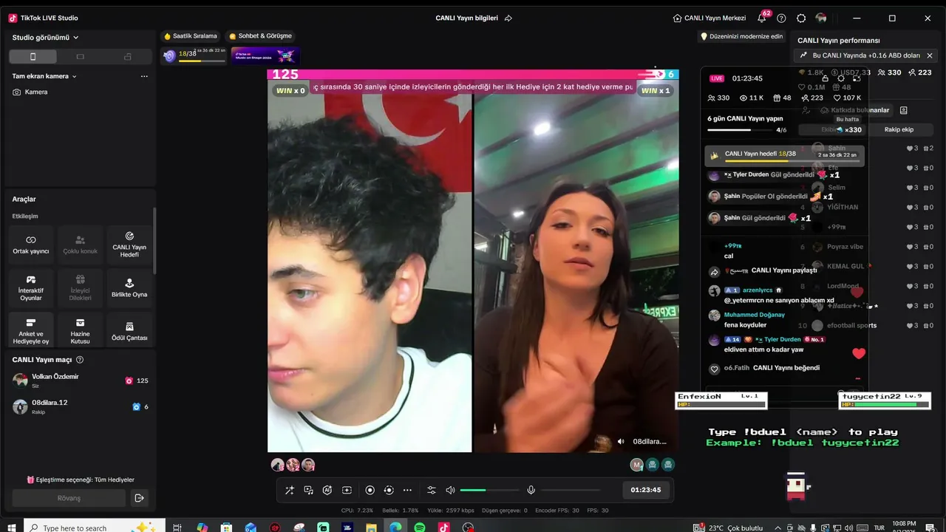
Task: Open Microsoft Edge from the taskbar
Action: click(396, 528)
